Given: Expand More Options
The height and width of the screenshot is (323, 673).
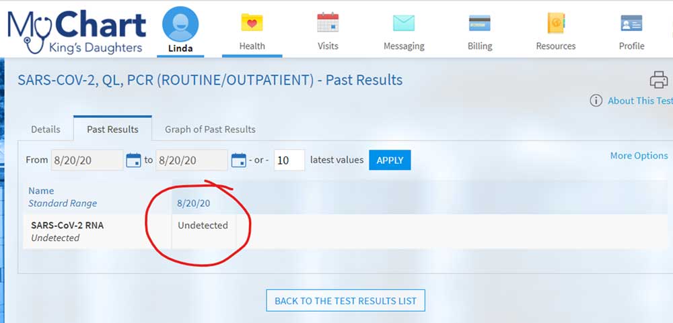Looking at the screenshot, I should pos(639,156).
